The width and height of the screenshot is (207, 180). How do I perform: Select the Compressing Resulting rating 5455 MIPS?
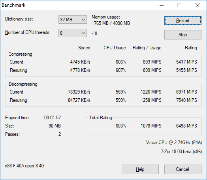pos(186,70)
